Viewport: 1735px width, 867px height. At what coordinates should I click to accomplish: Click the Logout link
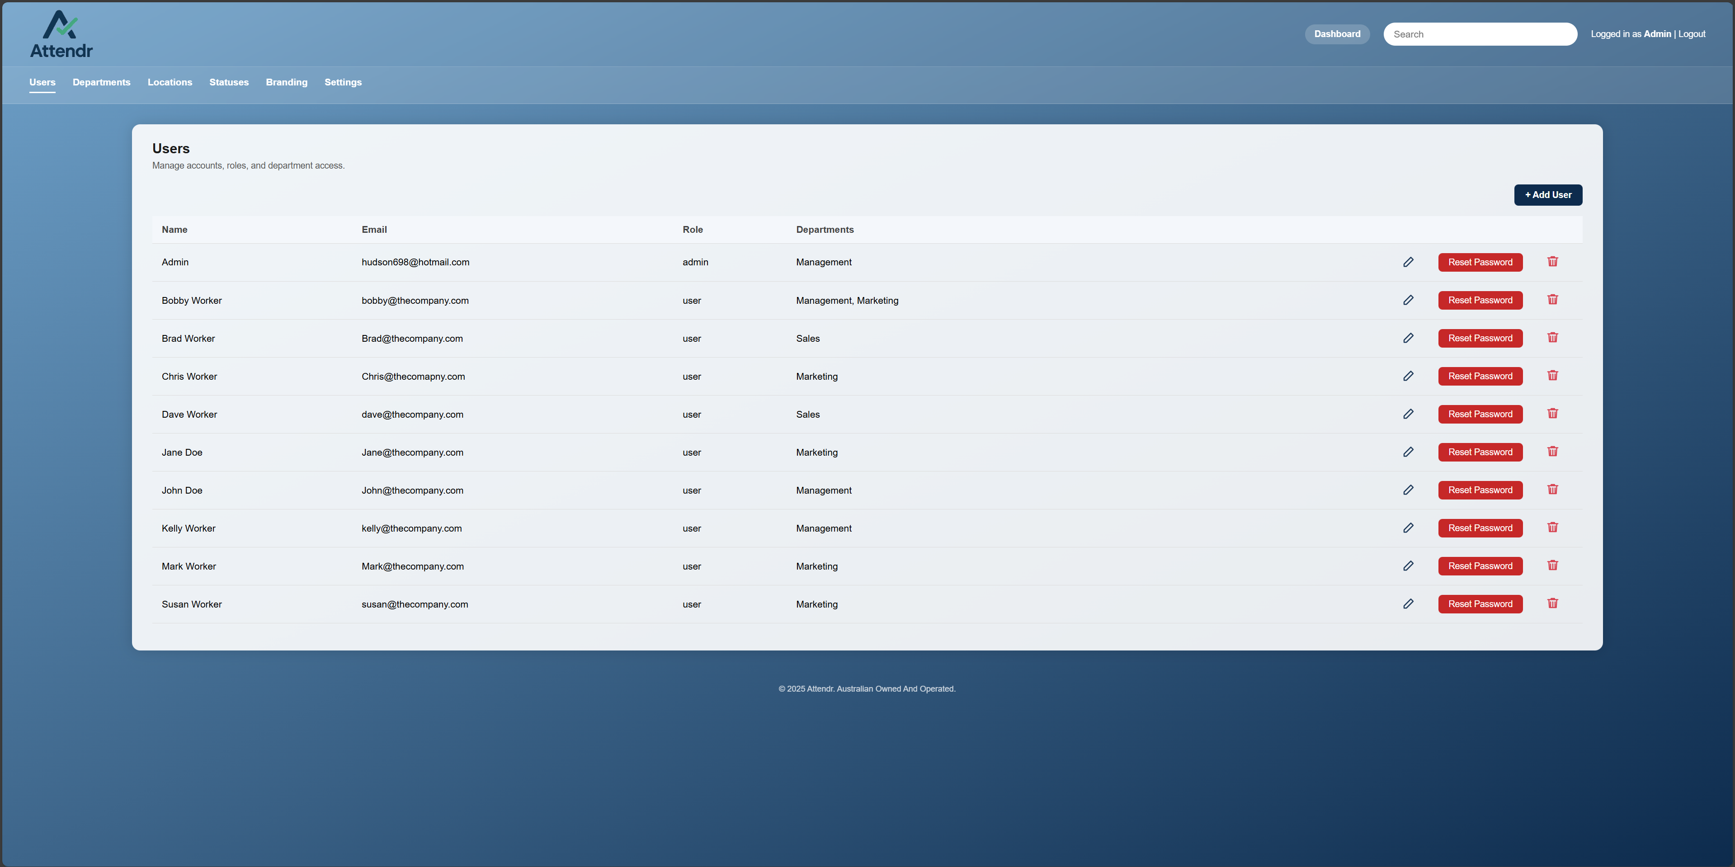click(x=1691, y=34)
